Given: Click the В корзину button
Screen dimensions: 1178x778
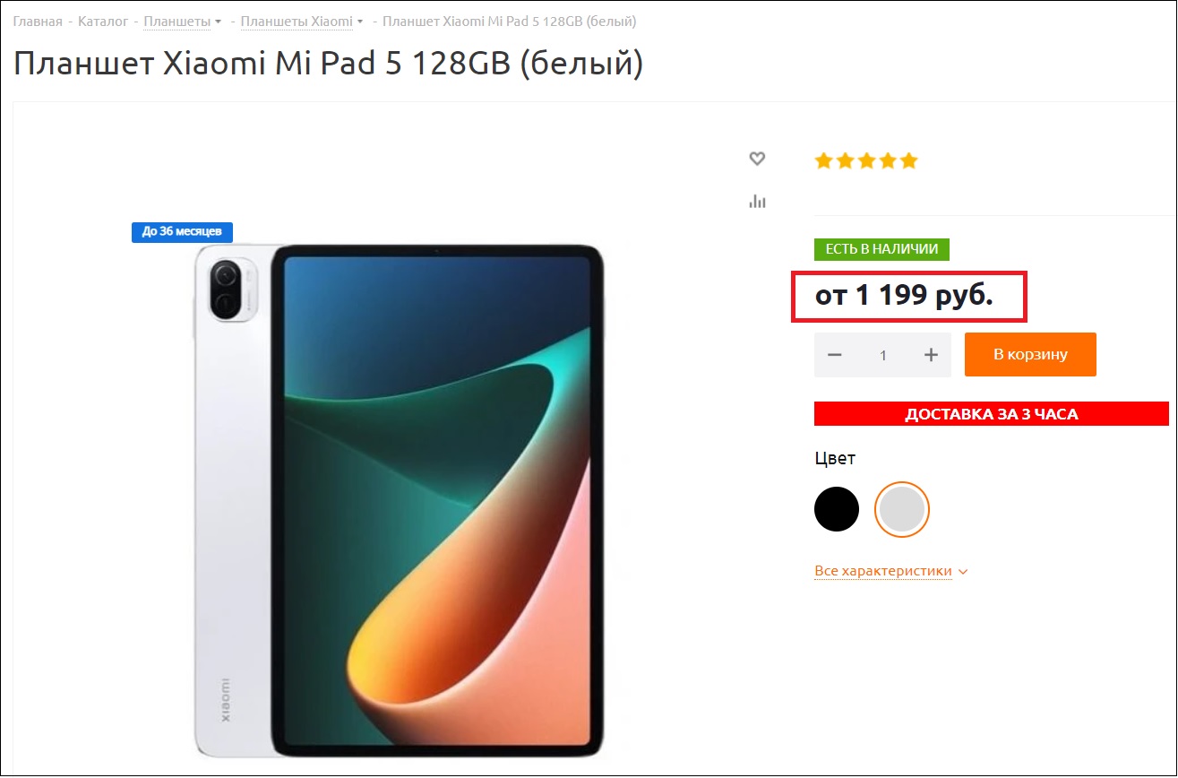Looking at the screenshot, I should 1030,355.
